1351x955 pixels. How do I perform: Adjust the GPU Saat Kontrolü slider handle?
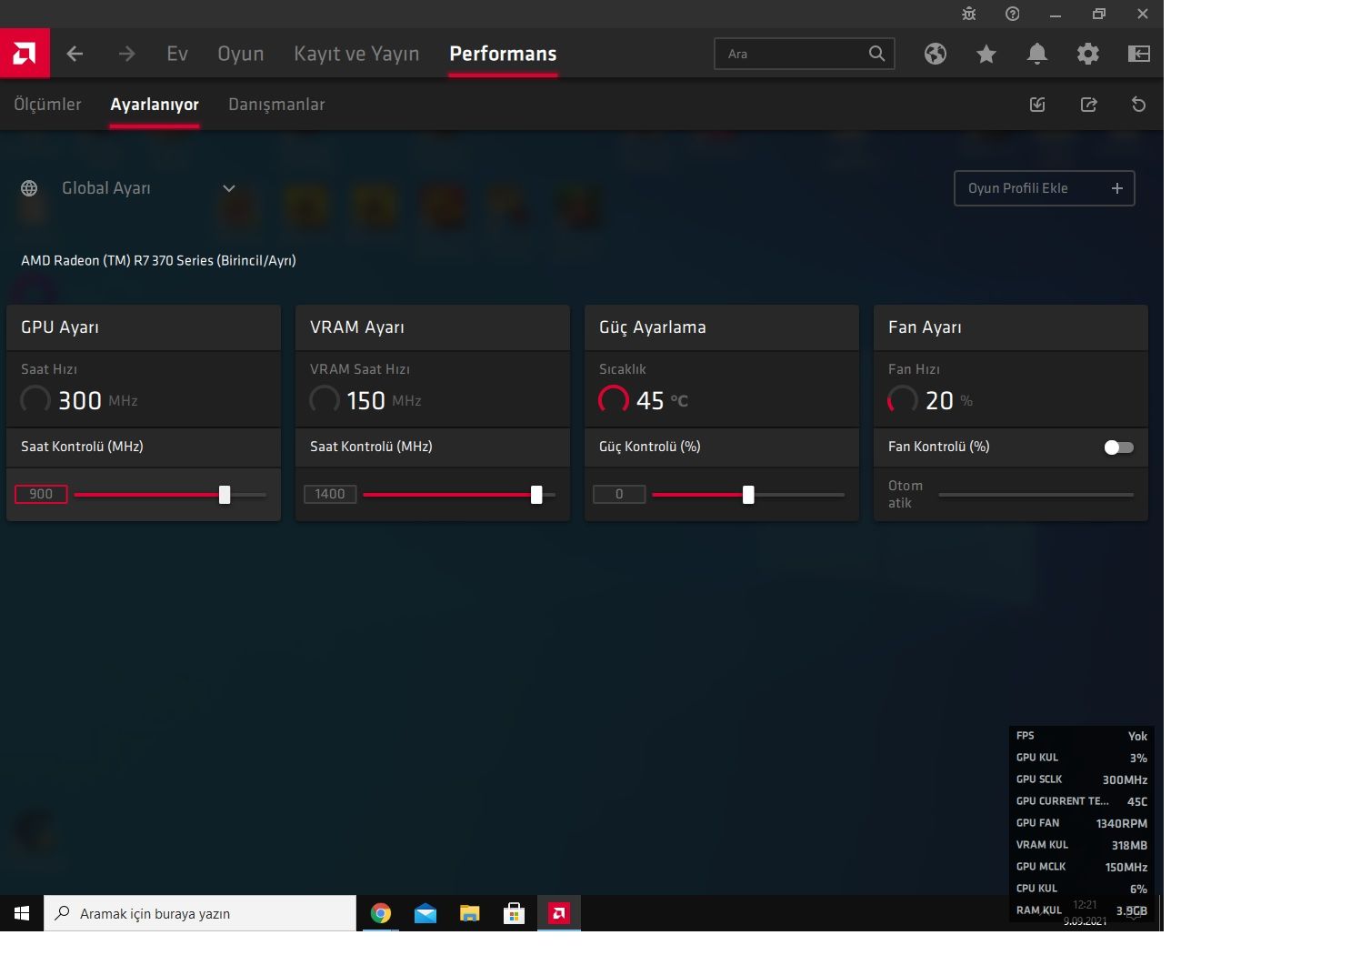225,495
